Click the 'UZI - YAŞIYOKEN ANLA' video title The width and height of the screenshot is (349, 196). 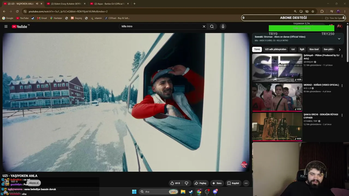point(20,176)
